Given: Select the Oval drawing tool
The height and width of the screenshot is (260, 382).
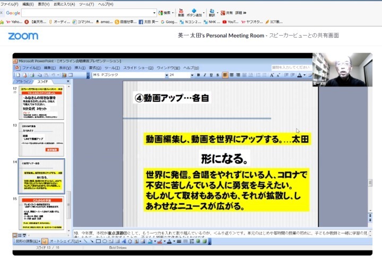Looking at the screenshot, I should [105, 241].
